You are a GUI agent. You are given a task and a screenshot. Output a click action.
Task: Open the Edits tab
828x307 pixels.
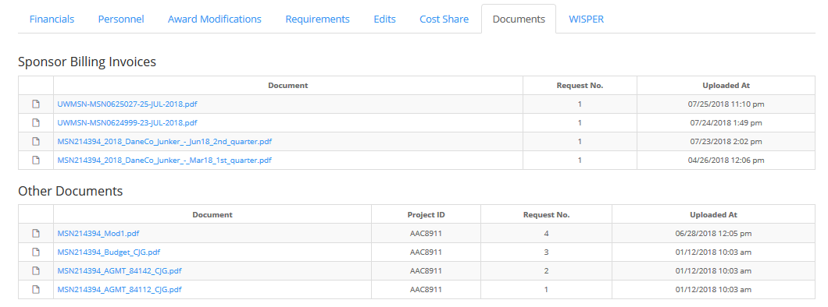384,19
